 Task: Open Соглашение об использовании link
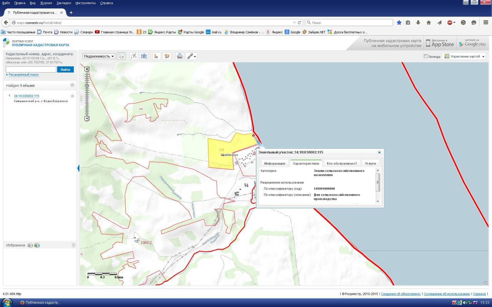(x=447, y=294)
